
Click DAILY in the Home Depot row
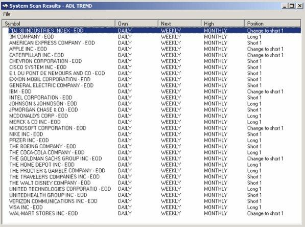(125, 165)
